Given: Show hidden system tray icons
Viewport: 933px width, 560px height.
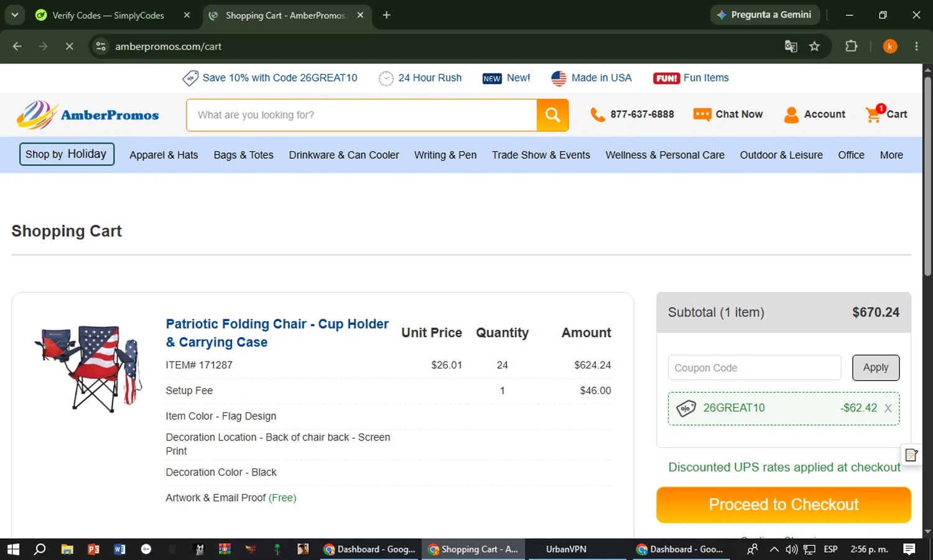Looking at the screenshot, I should tap(774, 549).
